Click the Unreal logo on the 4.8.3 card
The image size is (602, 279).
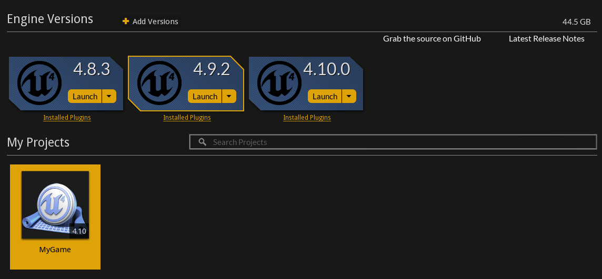pyautogui.click(x=39, y=83)
